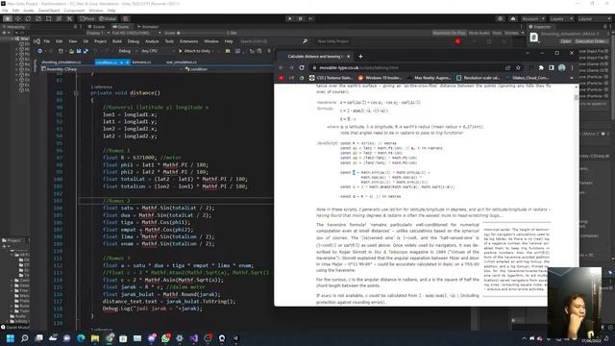This screenshot has width=615, height=346.
Task: Step one frame in Unity
Action: pos(310,18)
